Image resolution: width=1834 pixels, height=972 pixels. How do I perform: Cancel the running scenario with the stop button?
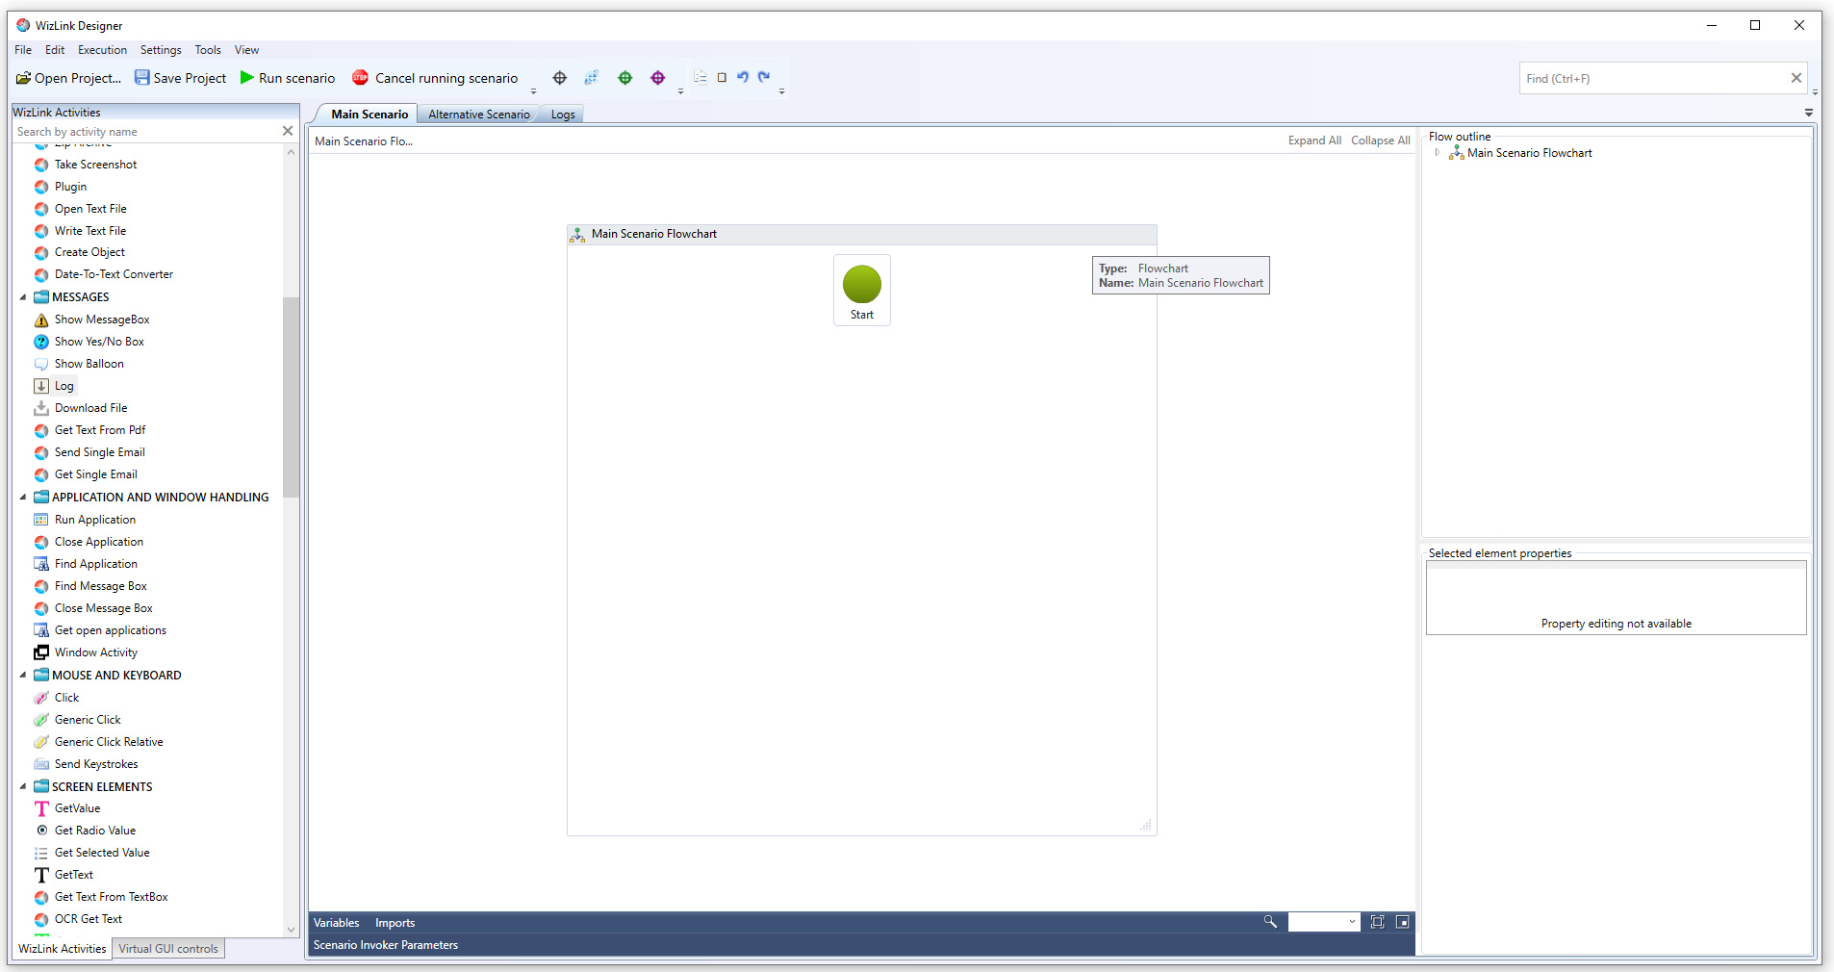[x=435, y=78]
